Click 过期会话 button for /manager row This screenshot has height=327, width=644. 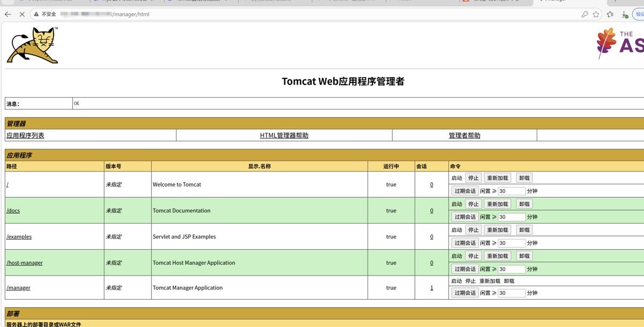pos(465,293)
